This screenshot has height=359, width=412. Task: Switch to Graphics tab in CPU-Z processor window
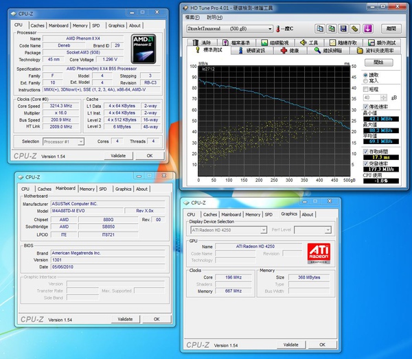point(117,25)
